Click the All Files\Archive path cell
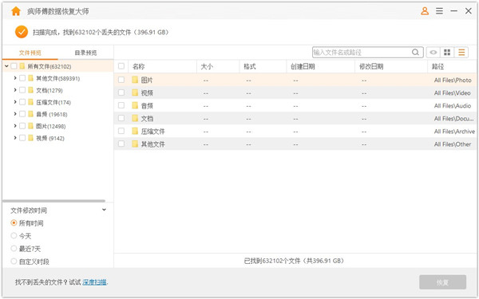 (454, 132)
